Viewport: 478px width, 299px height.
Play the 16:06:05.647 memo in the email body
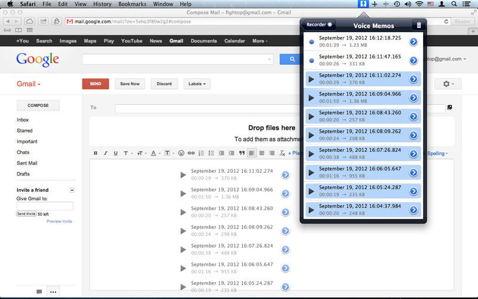(183, 268)
